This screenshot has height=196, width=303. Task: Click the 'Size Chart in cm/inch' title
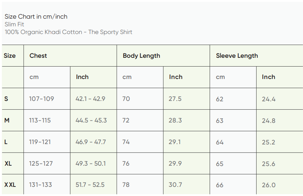pyautogui.click(x=36, y=16)
